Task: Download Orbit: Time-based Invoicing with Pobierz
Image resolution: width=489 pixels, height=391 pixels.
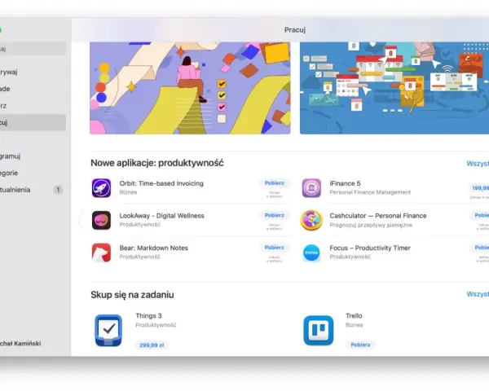Action: click(275, 183)
